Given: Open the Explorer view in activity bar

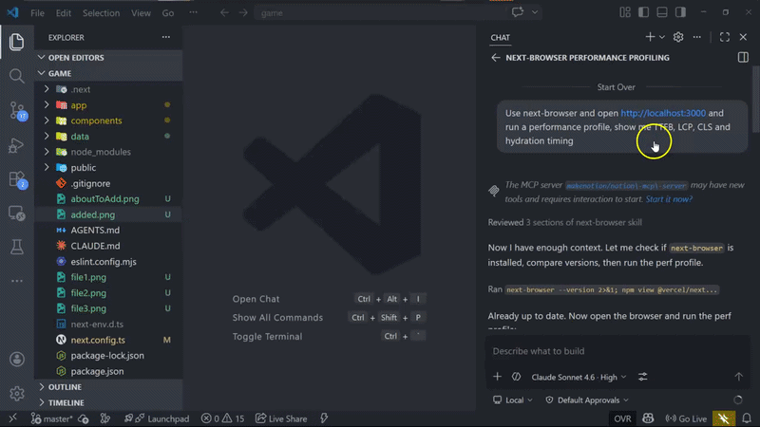Looking at the screenshot, I should click(x=16, y=42).
